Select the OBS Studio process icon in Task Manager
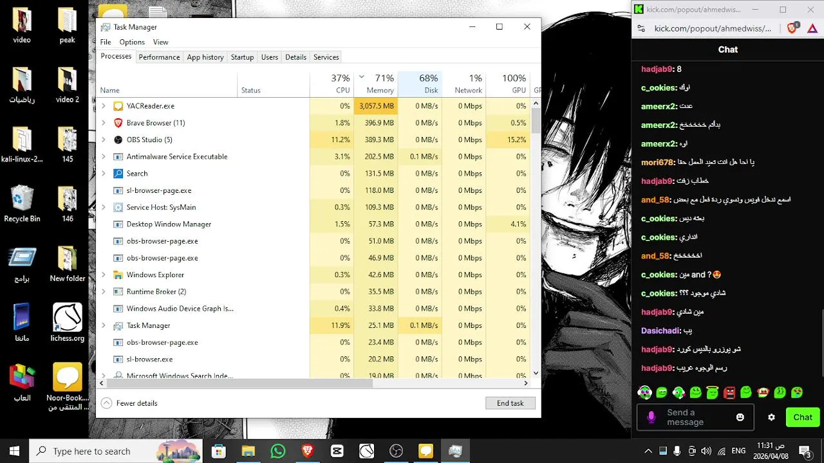 pos(118,140)
